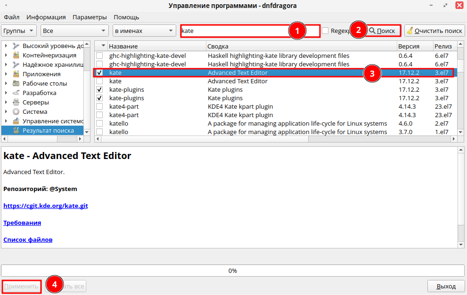Select the Рабочие столы group icon
Viewport: 467px width, 295px height.
tap(16, 83)
